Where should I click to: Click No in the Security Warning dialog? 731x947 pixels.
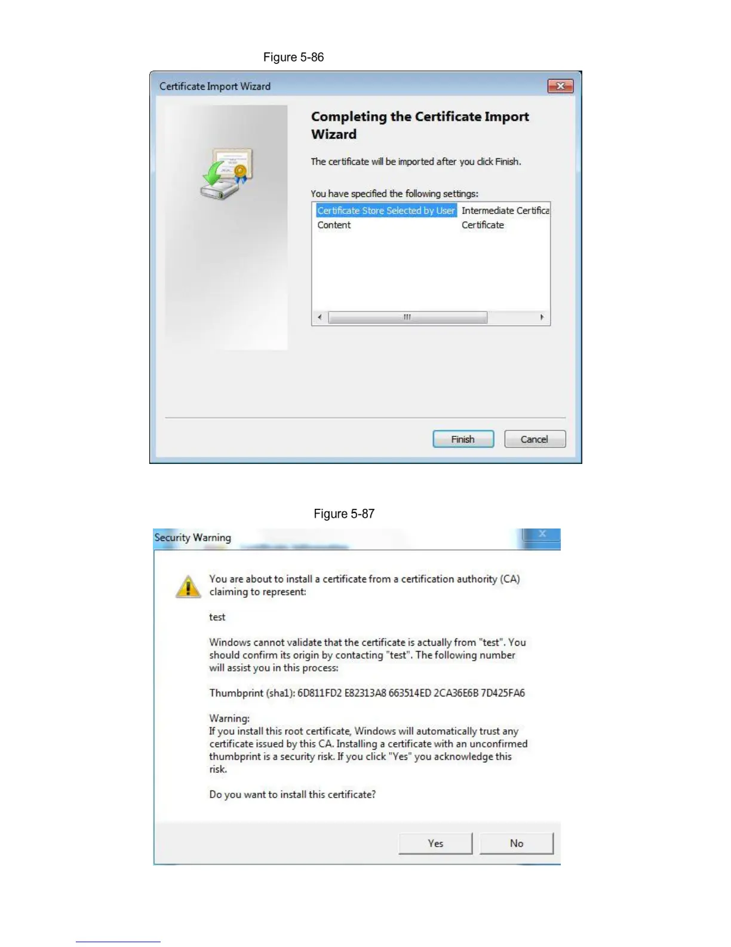pyautogui.click(x=517, y=843)
